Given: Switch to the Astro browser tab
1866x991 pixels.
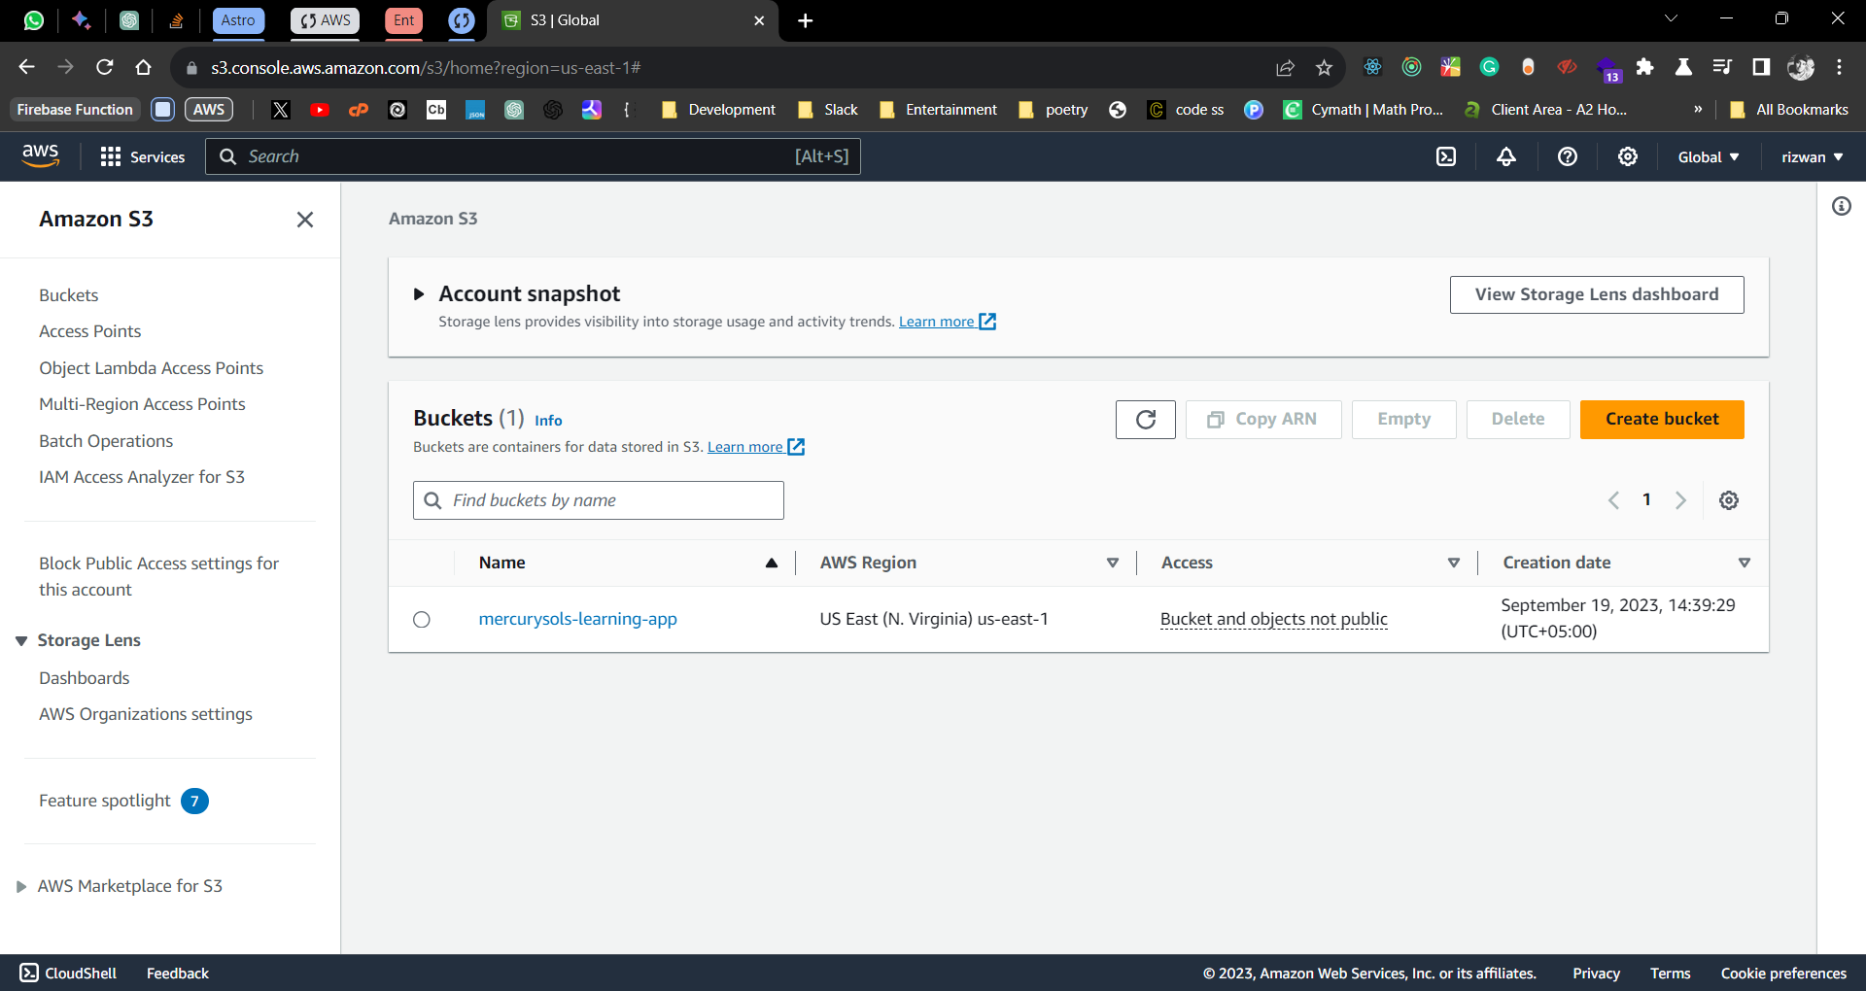Looking at the screenshot, I should (238, 20).
